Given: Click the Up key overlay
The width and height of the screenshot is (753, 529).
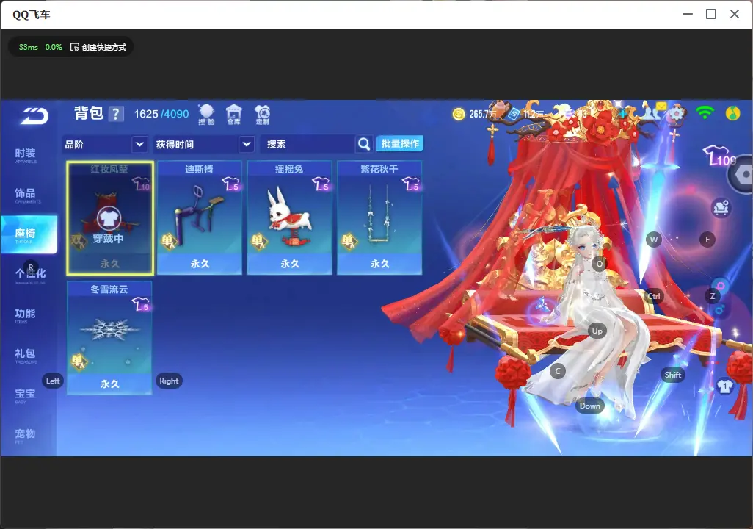Looking at the screenshot, I should [x=597, y=331].
